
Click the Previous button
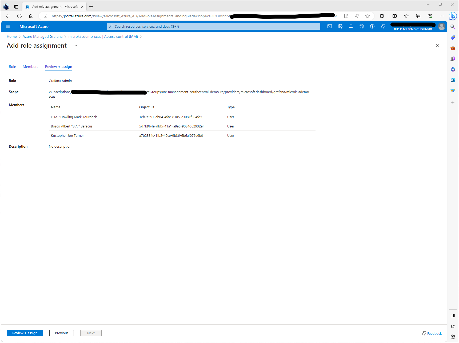pos(62,333)
